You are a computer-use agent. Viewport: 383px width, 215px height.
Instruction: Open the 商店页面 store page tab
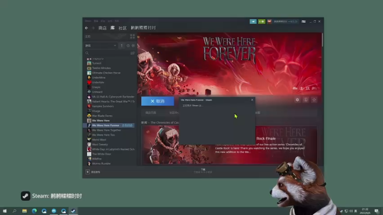[151, 113]
